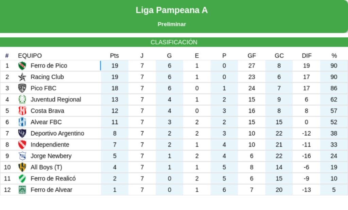Sort by the DIF column header
Viewport: 348px width, 210px height.
pos(307,56)
